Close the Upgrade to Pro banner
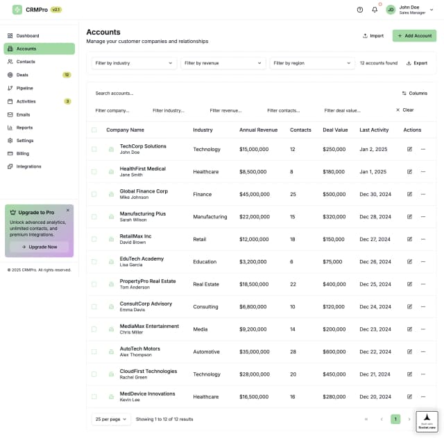The image size is (444, 438). 67,210
